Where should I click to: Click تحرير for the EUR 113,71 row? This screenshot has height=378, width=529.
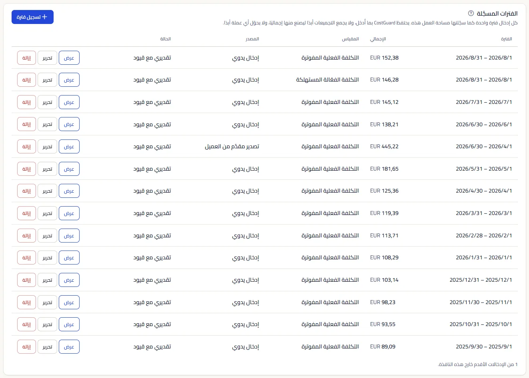[47, 236]
